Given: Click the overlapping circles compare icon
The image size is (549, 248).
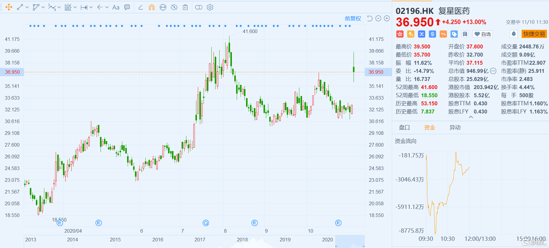Looking at the screenshot, I should coord(199,7).
